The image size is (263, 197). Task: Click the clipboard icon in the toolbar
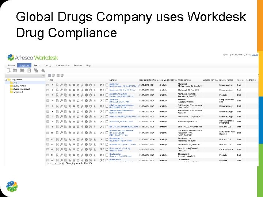[x=29, y=70]
